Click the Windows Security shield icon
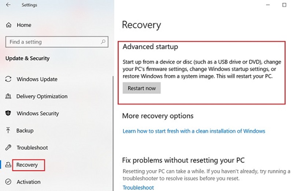This screenshot has width=293, height=191. 9,114
